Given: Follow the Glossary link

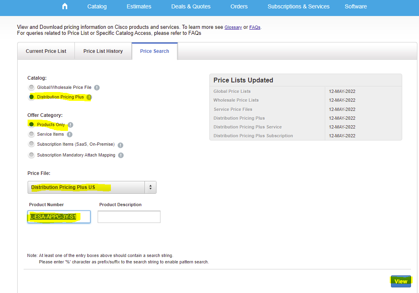Looking at the screenshot, I should (x=233, y=27).
